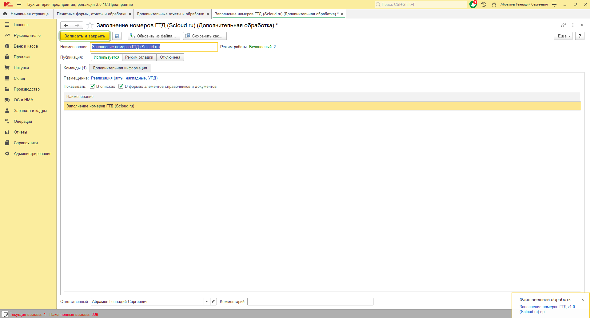Switch to Дополнительные отчеты и обработки tab

click(170, 14)
